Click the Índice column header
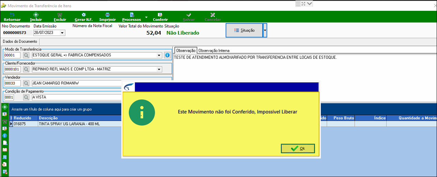This screenshot has width=437, height=177. 371,118
